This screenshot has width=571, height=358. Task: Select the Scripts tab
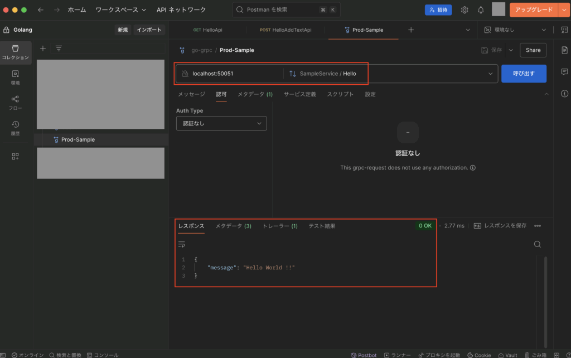pos(340,94)
